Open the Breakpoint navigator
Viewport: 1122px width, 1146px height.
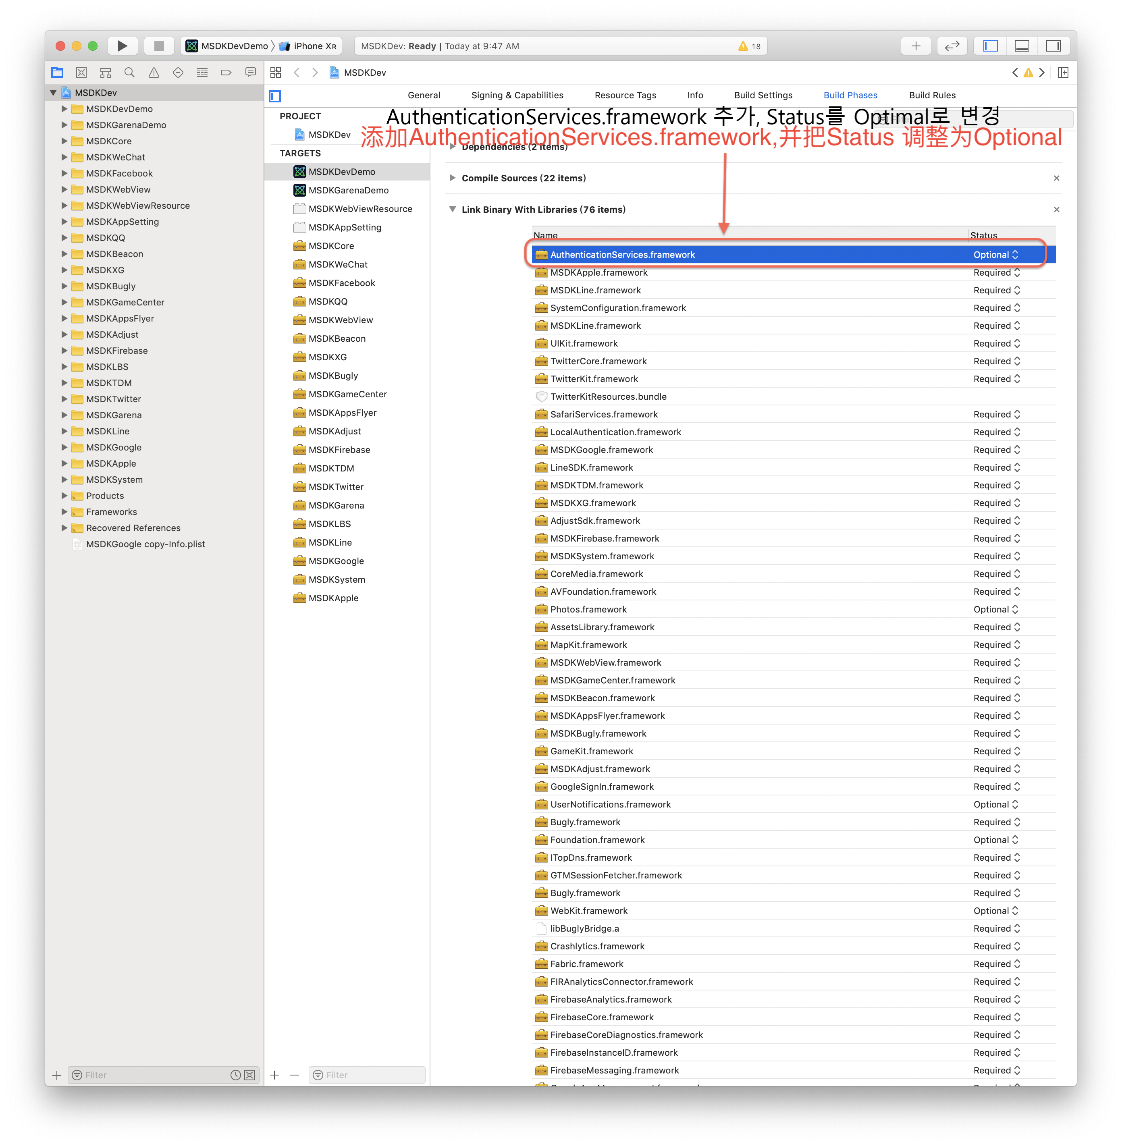pos(226,73)
